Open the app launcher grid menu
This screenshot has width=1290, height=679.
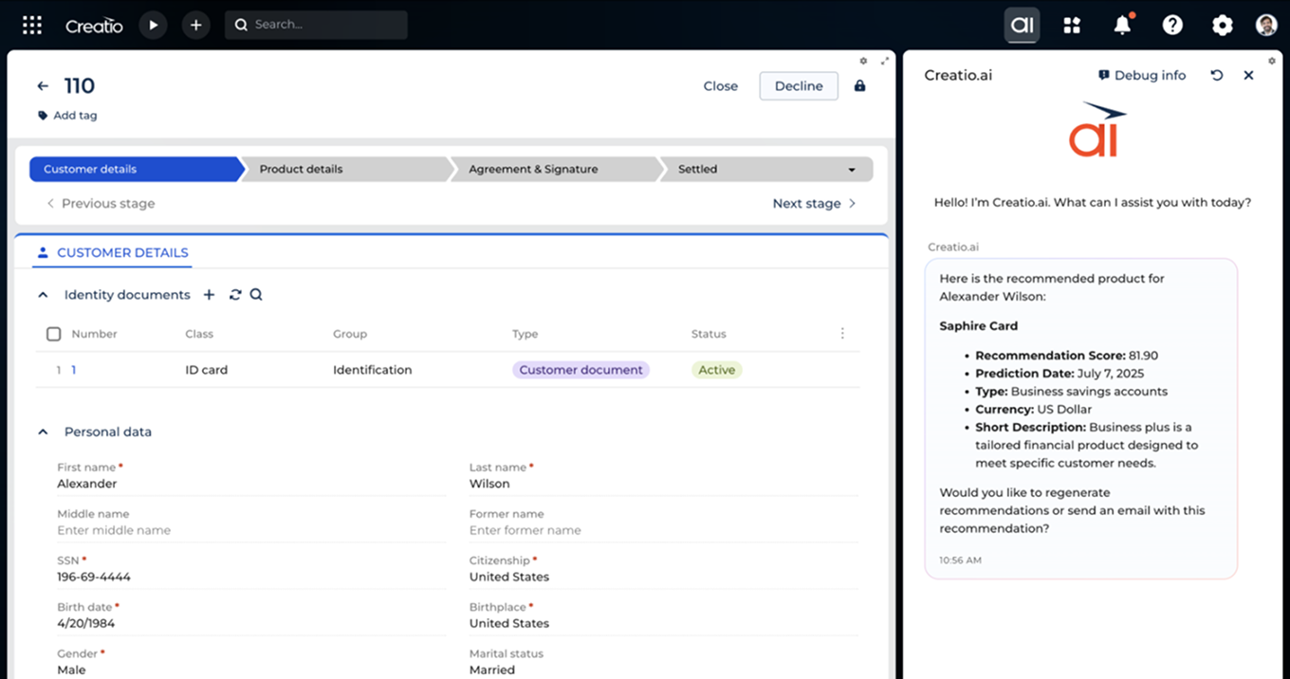(32, 26)
